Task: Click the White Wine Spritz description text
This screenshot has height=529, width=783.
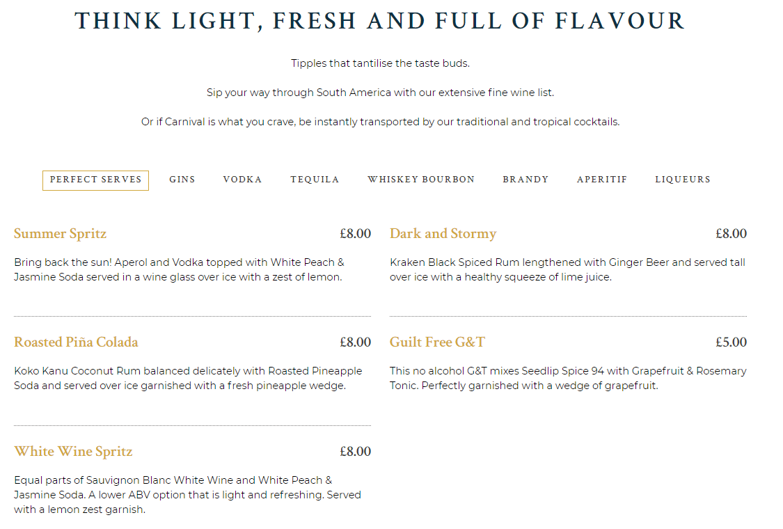Action: (x=188, y=495)
